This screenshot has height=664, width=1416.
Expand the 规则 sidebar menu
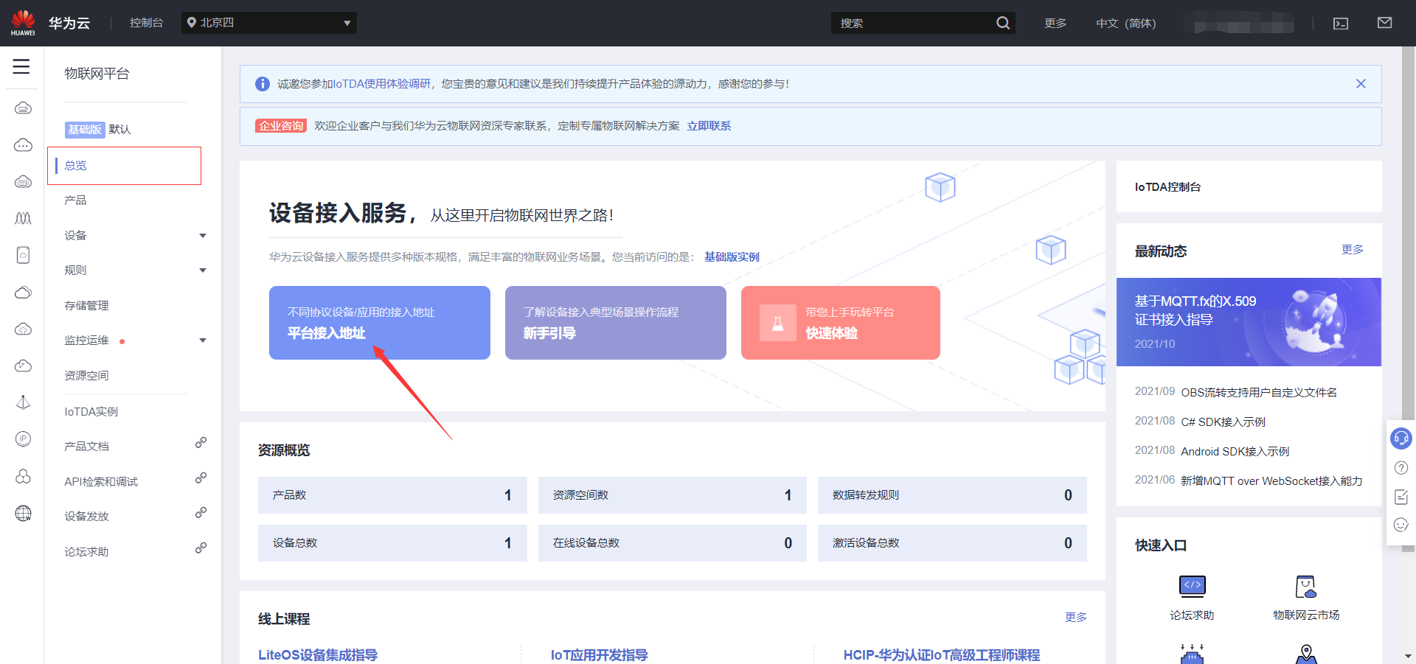tap(203, 270)
